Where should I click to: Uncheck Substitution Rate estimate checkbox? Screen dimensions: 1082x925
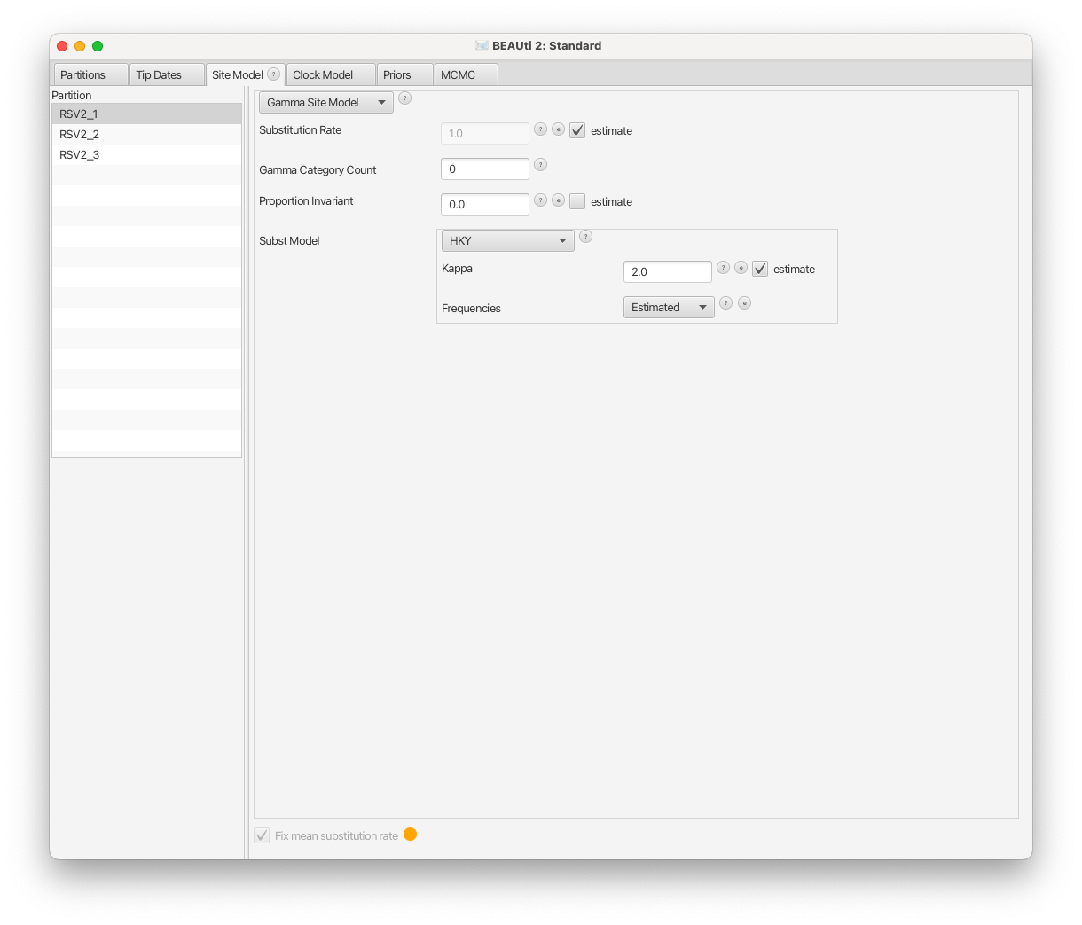(577, 130)
